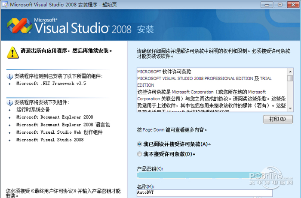Maximize the installer window
The width and height of the screenshot is (301, 198).
coord(280,5)
